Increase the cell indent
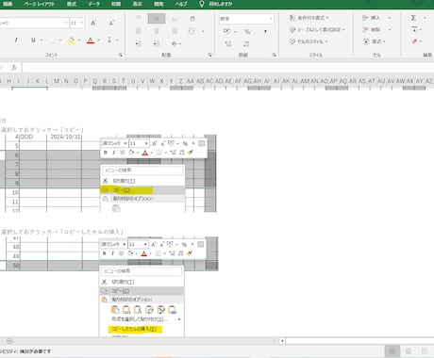The width and height of the screenshot is (434, 358). (x=156, y=43)
